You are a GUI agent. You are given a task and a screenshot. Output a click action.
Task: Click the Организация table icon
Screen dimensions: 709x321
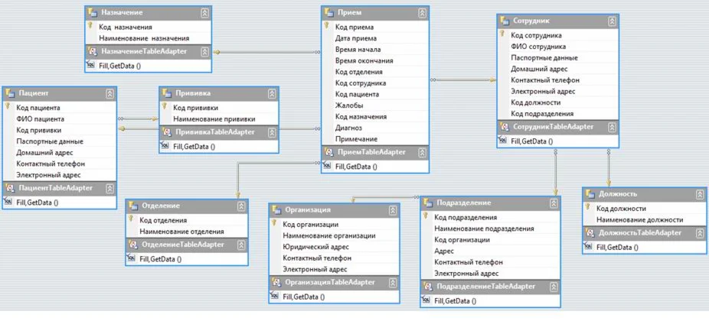tap(276, 210)
